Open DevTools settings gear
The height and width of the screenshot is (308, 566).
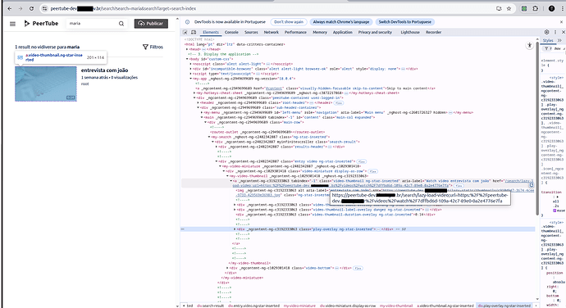[547, 32]
